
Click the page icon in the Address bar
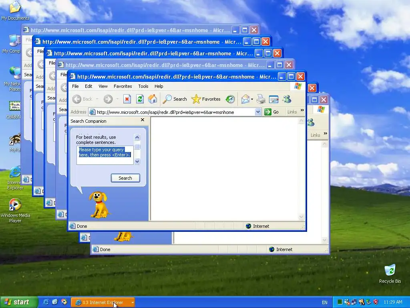tap(92, 112)
